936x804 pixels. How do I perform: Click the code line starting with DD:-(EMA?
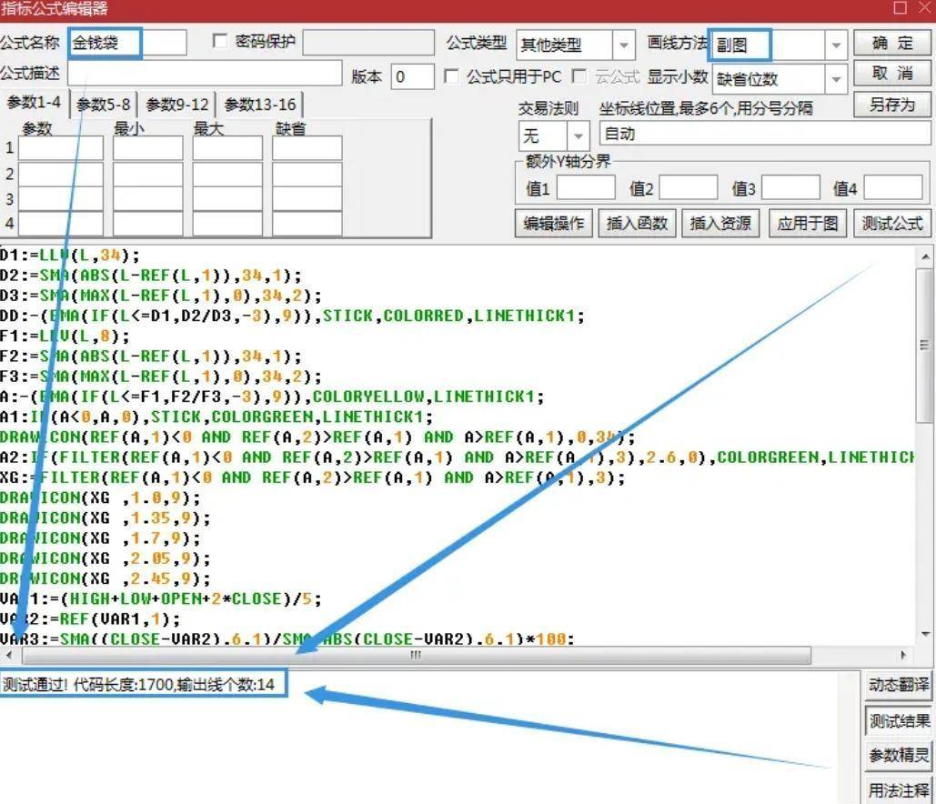pyautogui.click(x=292, y=317)
